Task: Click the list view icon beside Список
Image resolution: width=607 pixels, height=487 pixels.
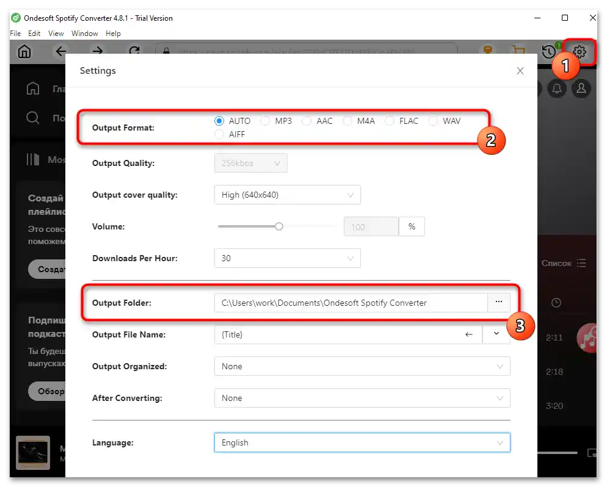Action: 581,264
